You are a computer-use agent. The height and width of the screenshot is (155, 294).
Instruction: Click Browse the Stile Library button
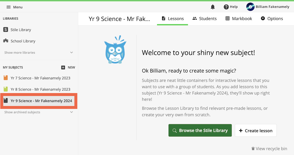click(x=200, y=130)
